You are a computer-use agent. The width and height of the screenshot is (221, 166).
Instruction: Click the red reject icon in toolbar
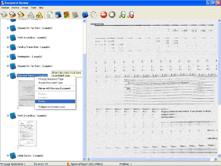(103, 14)
